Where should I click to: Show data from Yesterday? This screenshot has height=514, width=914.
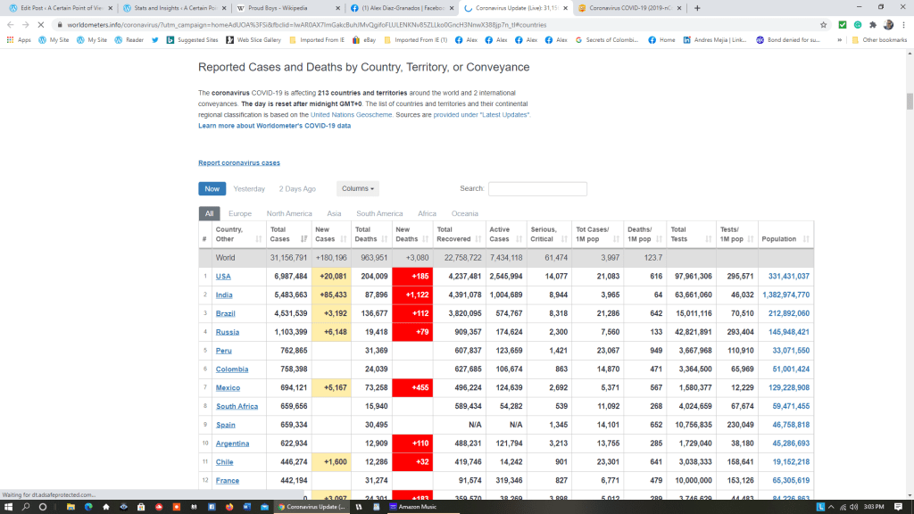pyautogui.click(x=249, y=189)
